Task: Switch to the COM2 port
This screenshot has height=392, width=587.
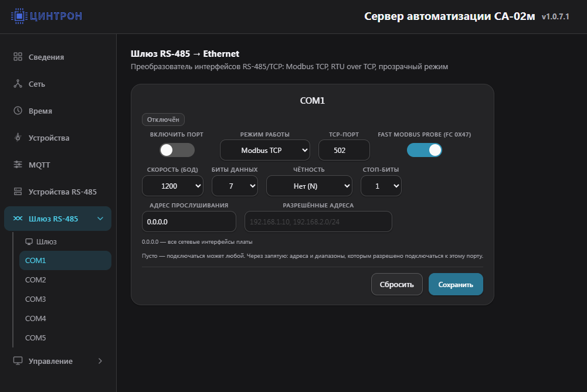Action: [x=65, y=279]
